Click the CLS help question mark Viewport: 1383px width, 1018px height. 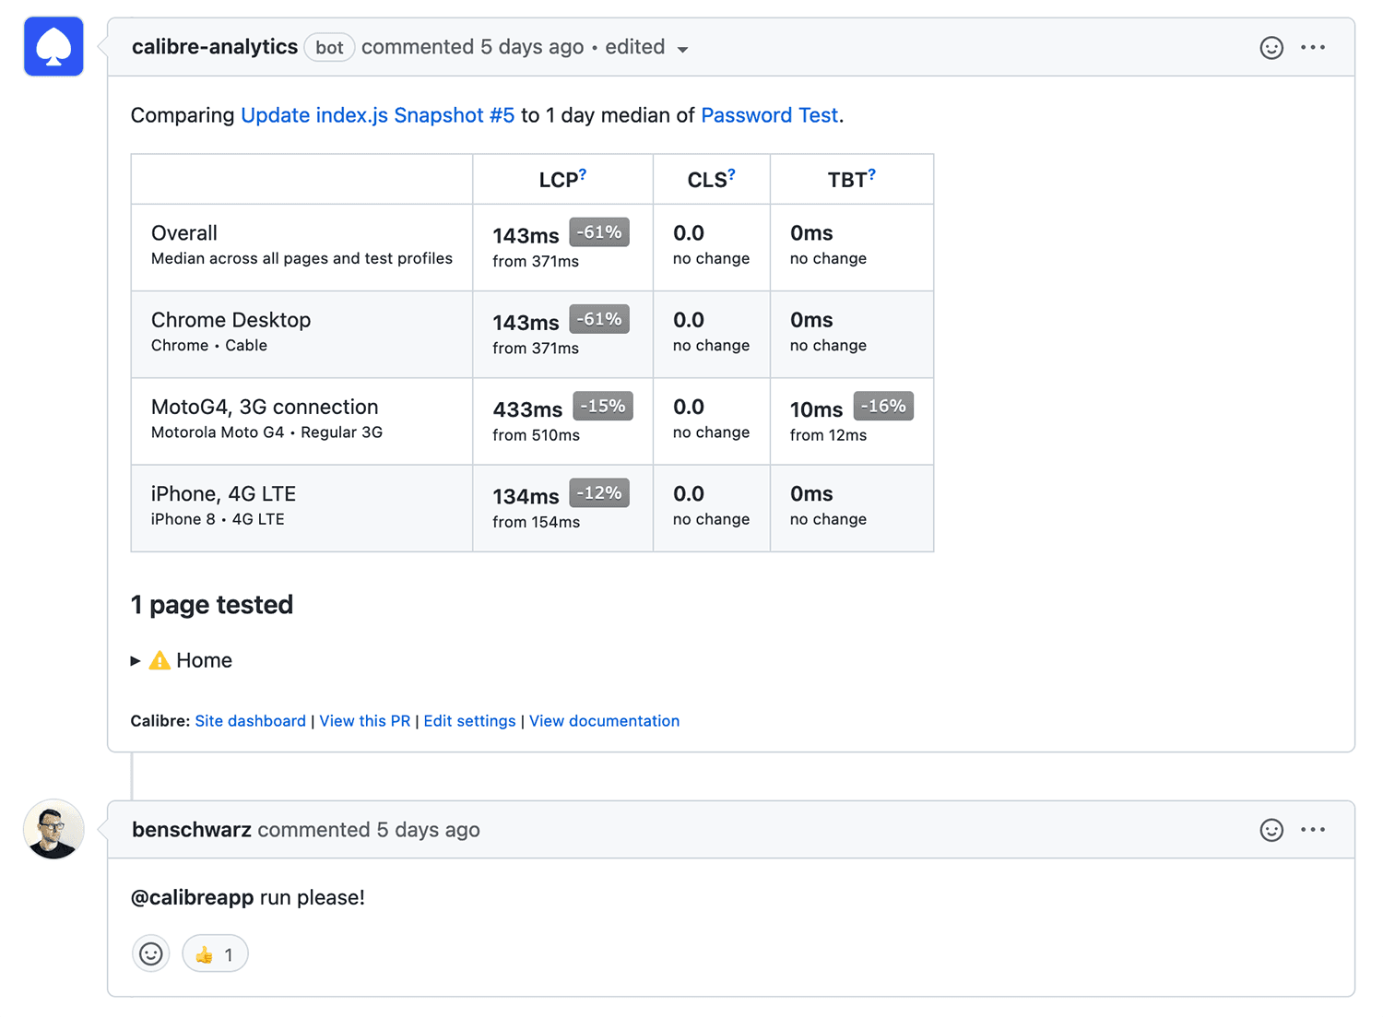[730, 170]
